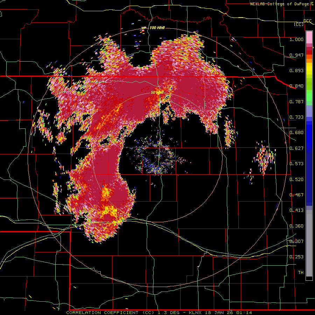Image resolution: width=315 pixels, height=315 pixels.
Task: Pick the gray bottom segment of the color bar
Action: pos(309,243)
